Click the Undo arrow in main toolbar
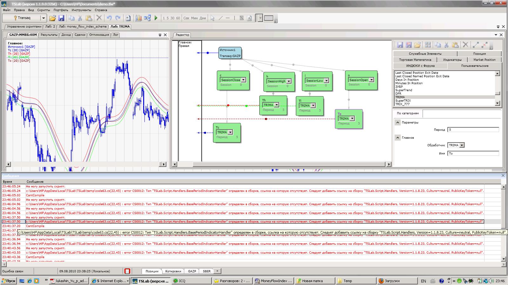 pos(109,18)
